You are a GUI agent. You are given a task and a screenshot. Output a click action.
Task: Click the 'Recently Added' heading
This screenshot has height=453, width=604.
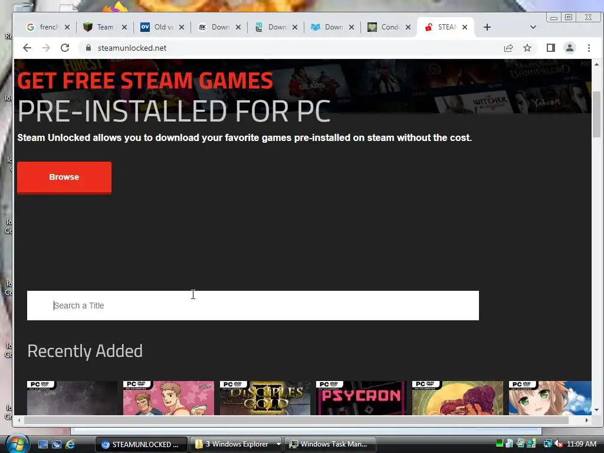(85, 351)
